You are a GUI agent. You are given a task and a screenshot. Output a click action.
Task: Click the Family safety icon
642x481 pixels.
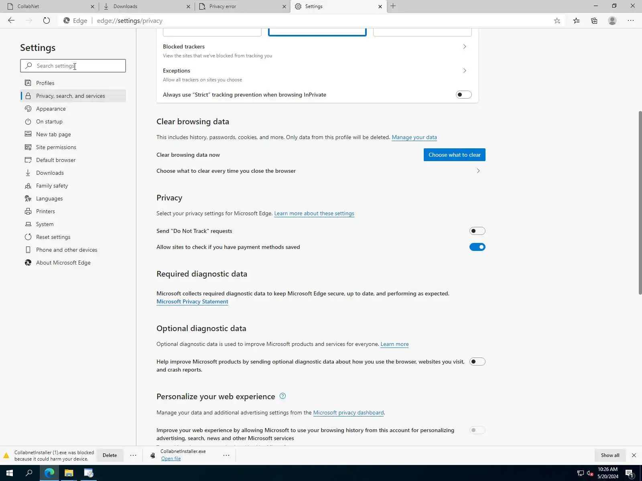click(28, 186)
